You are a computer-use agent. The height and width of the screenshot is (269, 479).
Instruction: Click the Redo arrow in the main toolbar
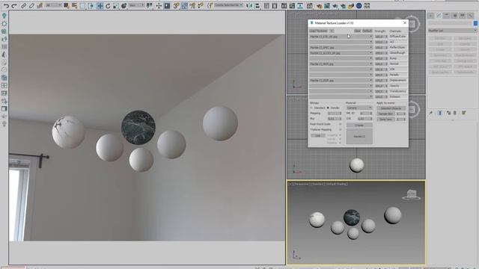[x=14, y=5]
